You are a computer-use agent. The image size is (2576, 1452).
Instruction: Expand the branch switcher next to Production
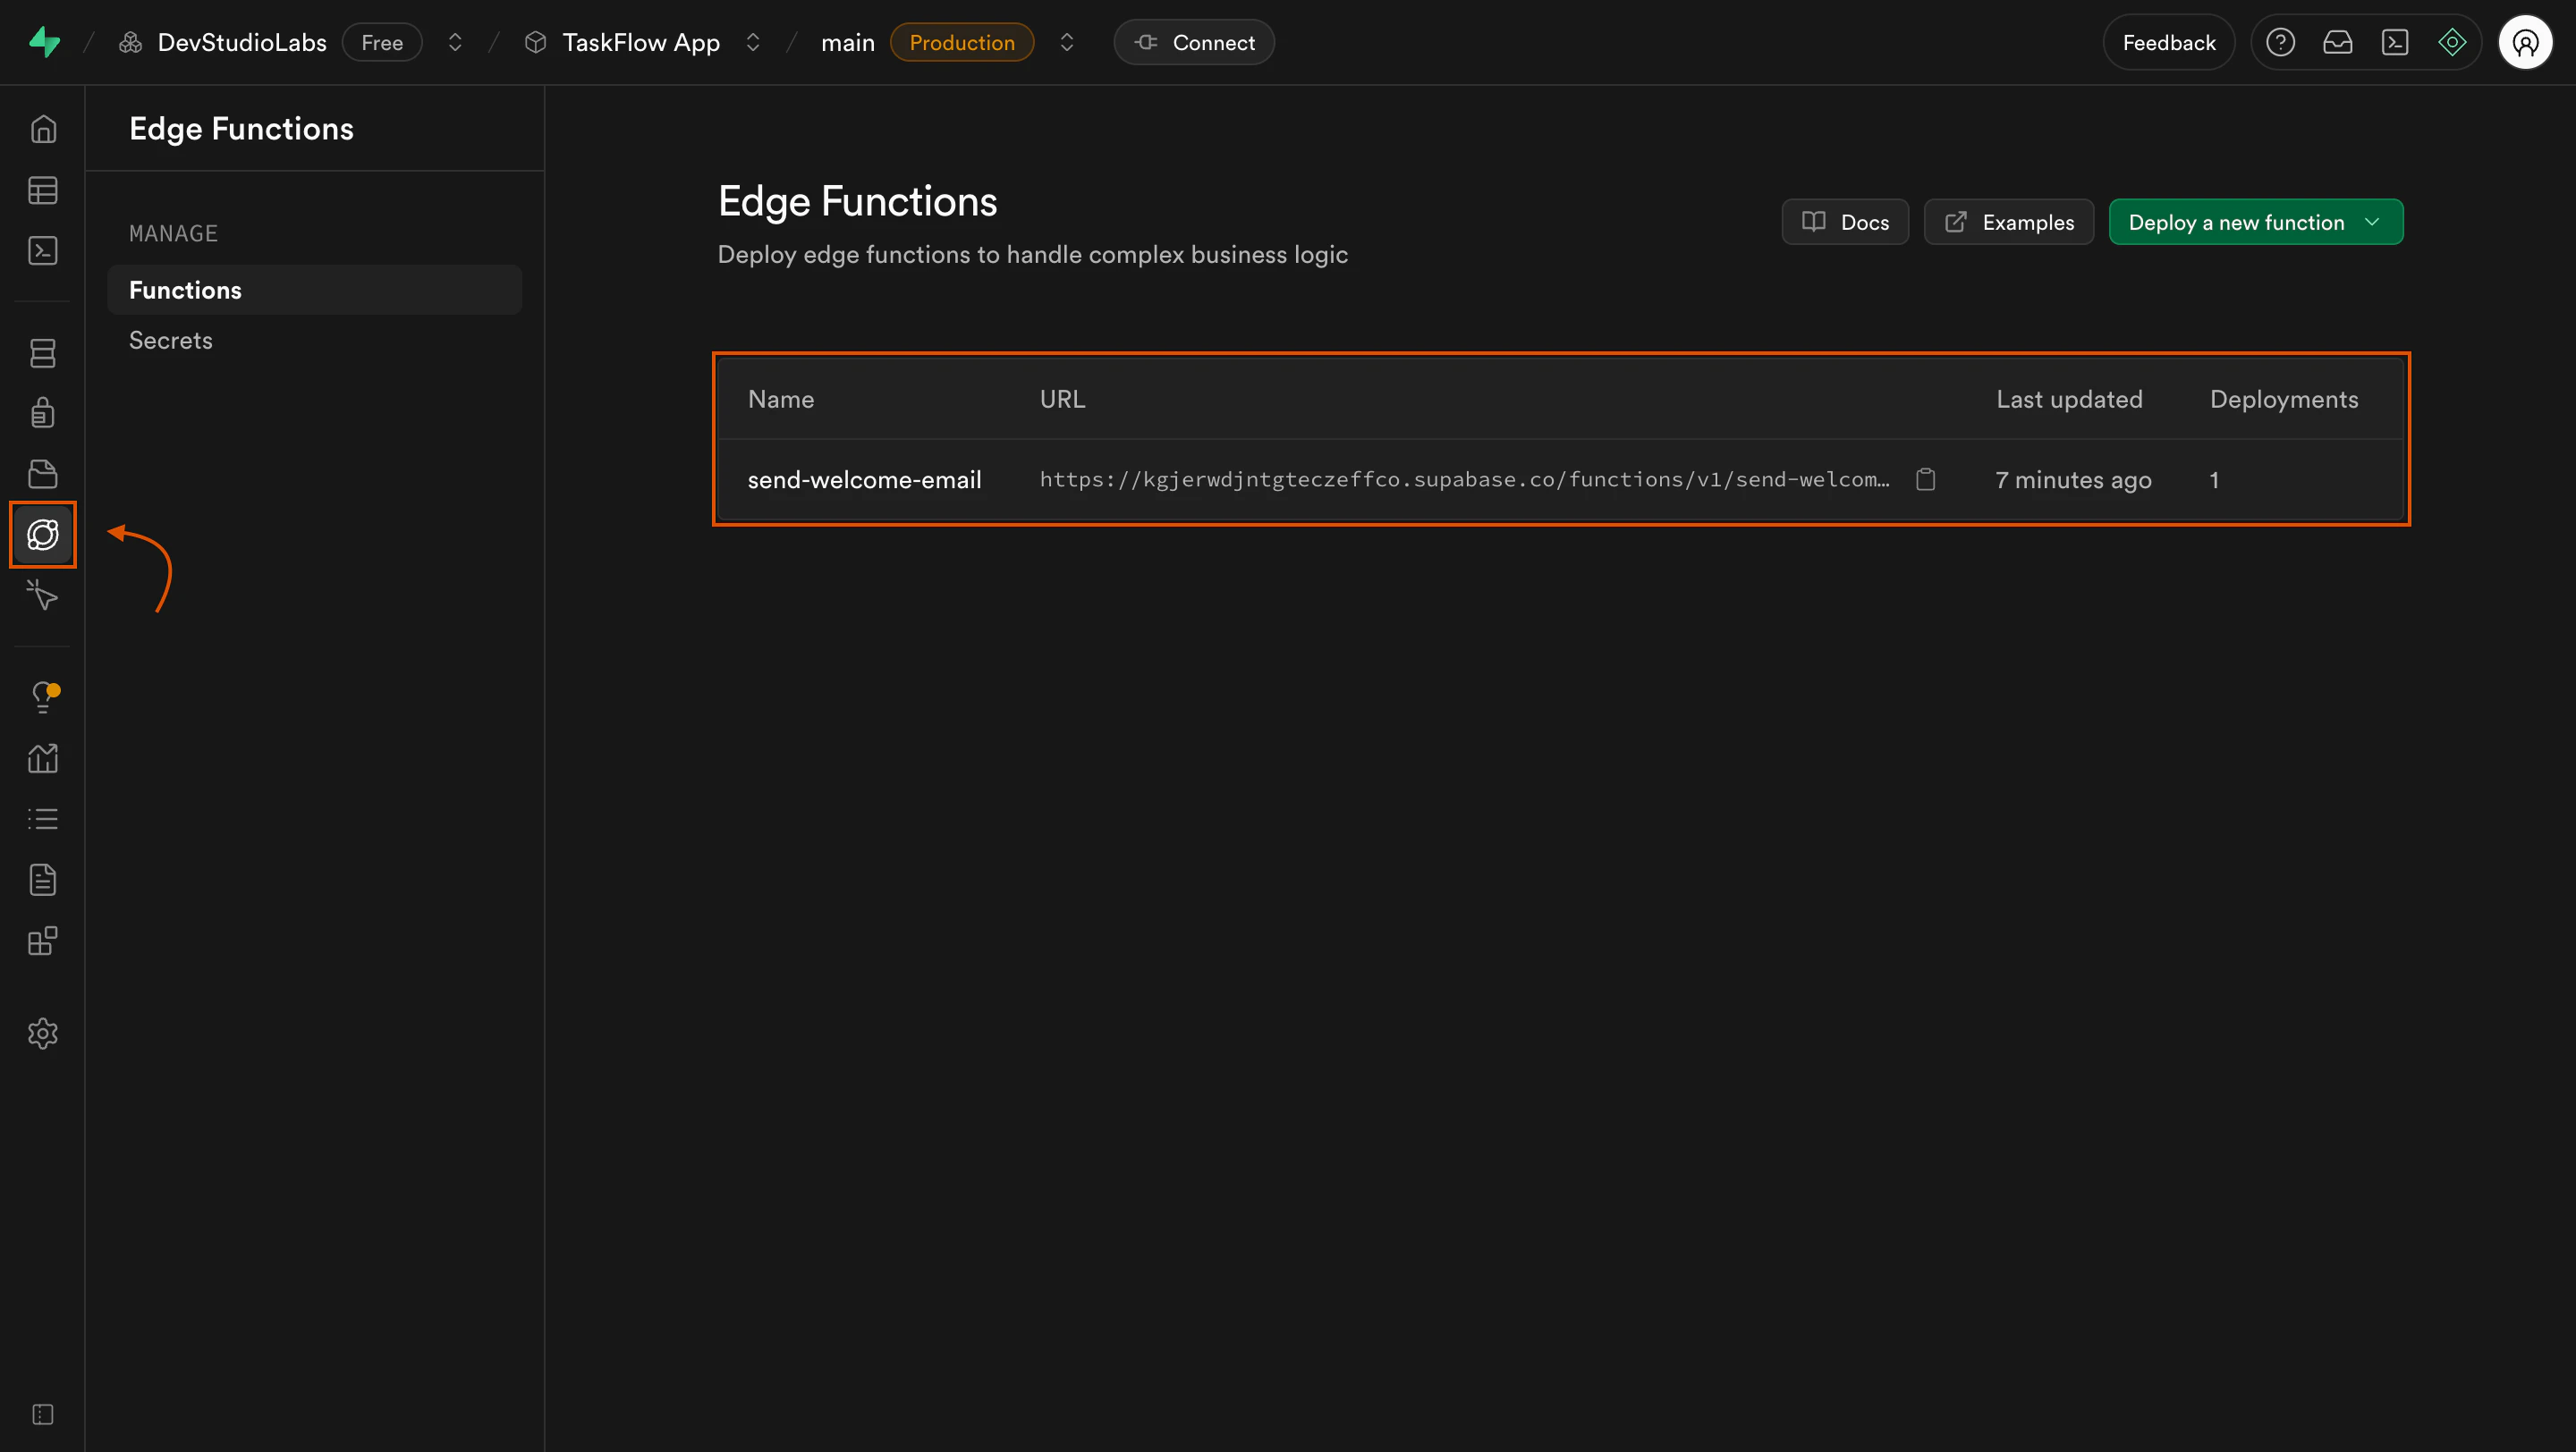tap(1067, 42)
